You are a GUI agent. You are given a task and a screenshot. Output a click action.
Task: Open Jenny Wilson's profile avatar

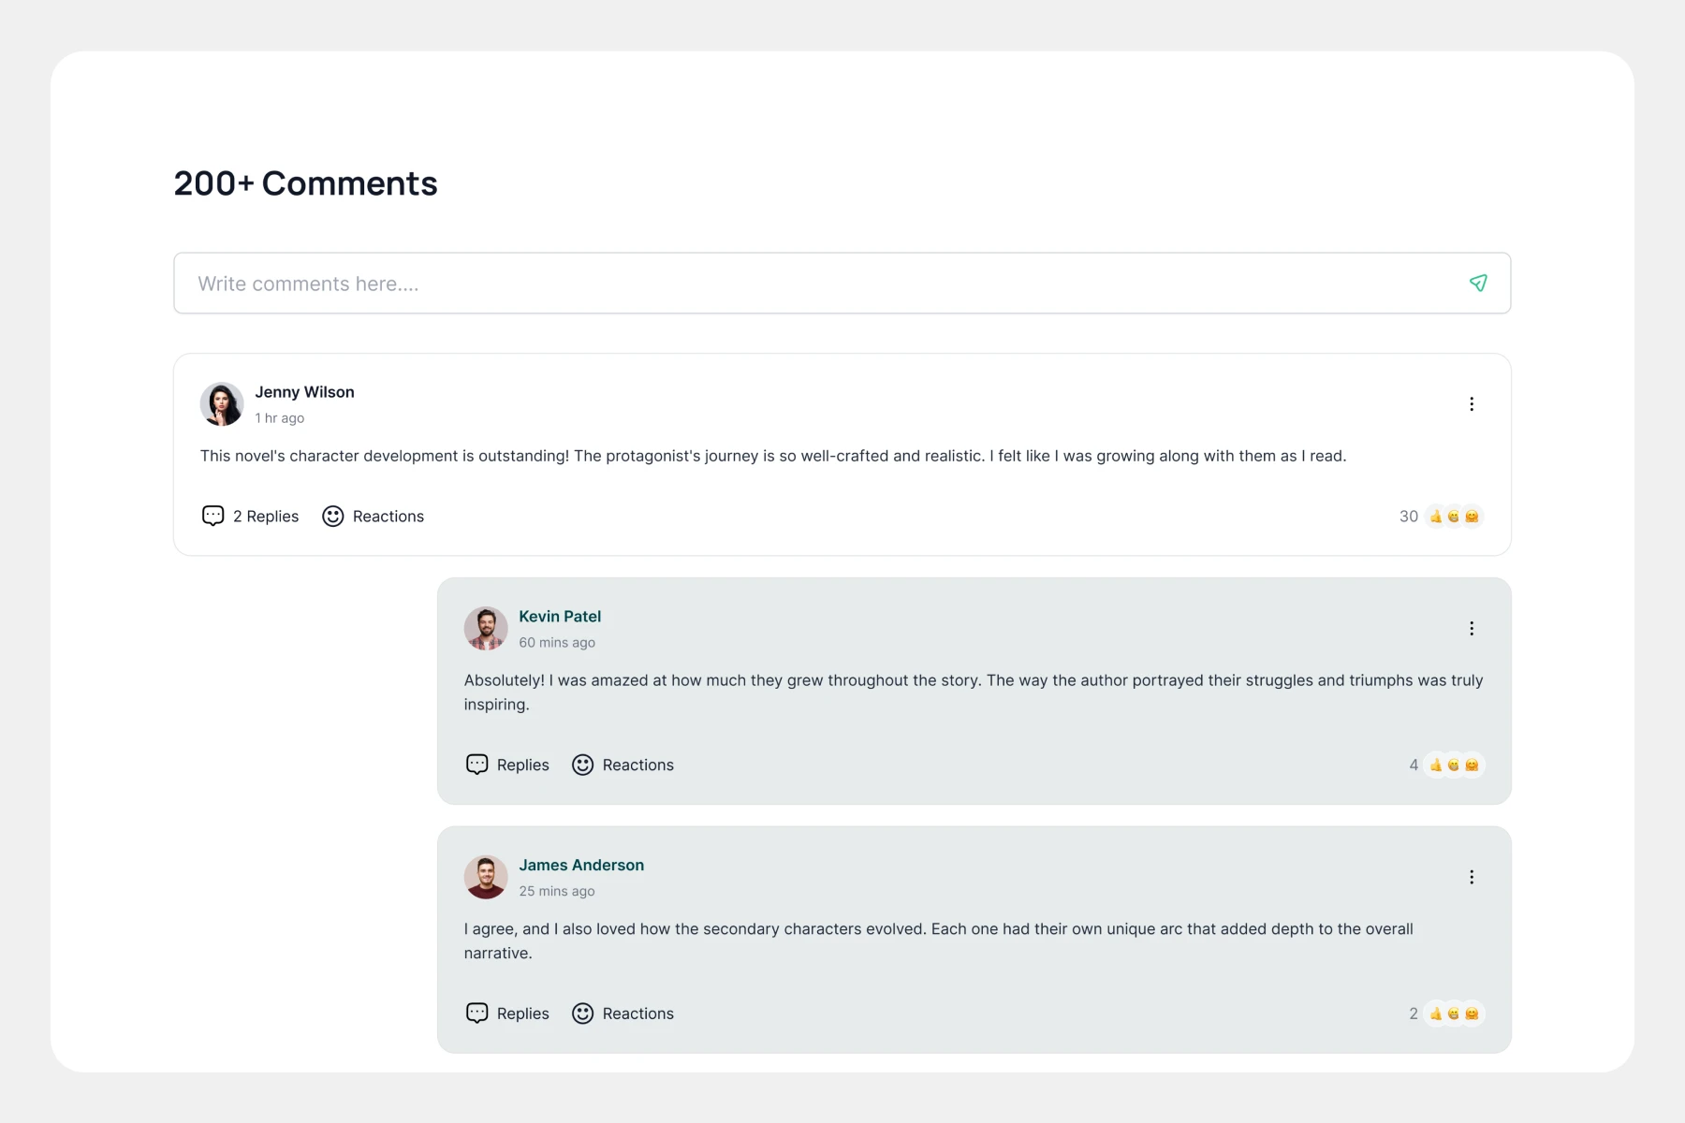pyautogui.click(x=222, y=404)
